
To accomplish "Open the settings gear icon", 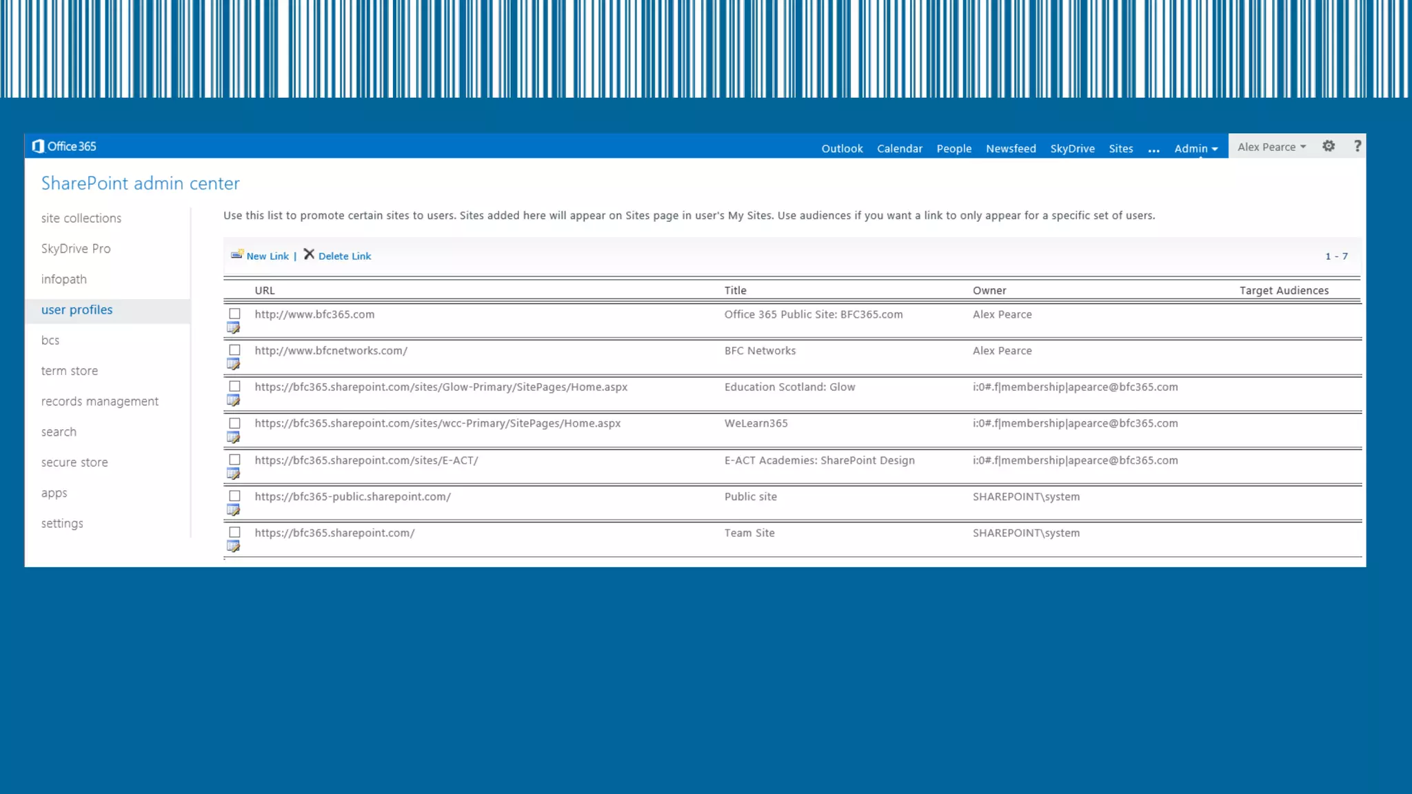I will click(x=1329, y=146).
